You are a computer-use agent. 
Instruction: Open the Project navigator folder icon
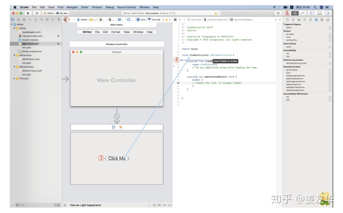pyautogui.click(x=13, y=20)
